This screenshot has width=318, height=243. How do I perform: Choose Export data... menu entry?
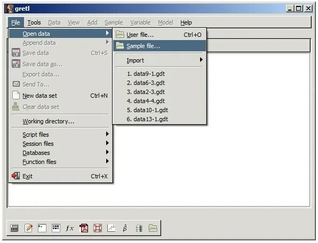point(60,74)
